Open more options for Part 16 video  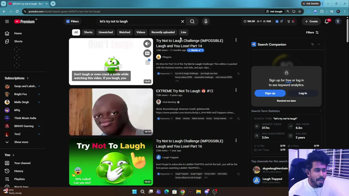coord(236,140)
